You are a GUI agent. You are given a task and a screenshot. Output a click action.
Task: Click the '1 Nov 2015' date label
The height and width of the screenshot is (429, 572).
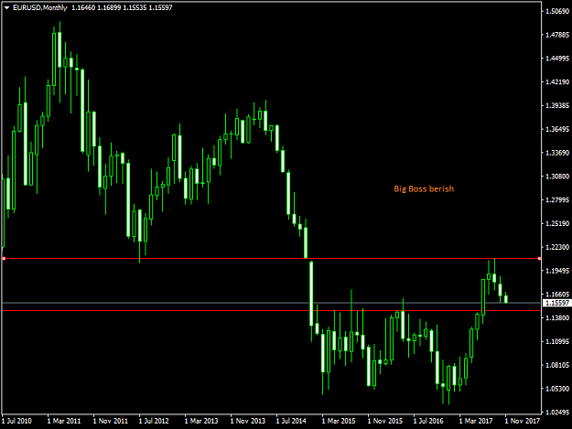point(385,421)
